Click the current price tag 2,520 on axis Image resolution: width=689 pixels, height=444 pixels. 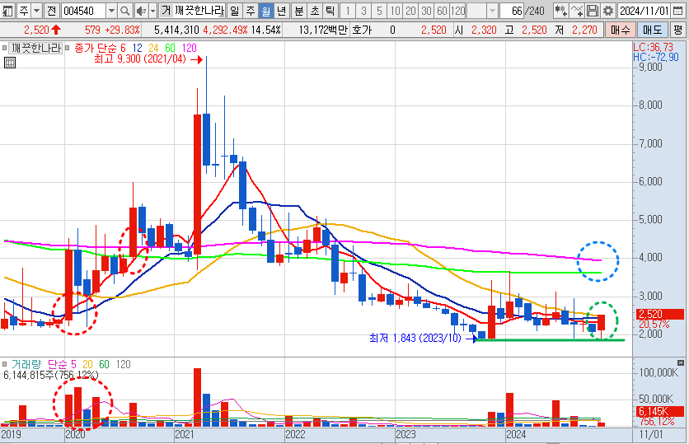(x=660, y=314)
